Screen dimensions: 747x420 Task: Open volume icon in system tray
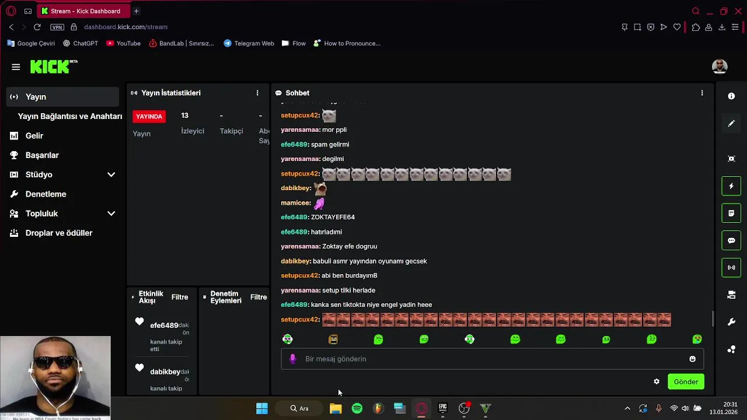tap(685, 408)
